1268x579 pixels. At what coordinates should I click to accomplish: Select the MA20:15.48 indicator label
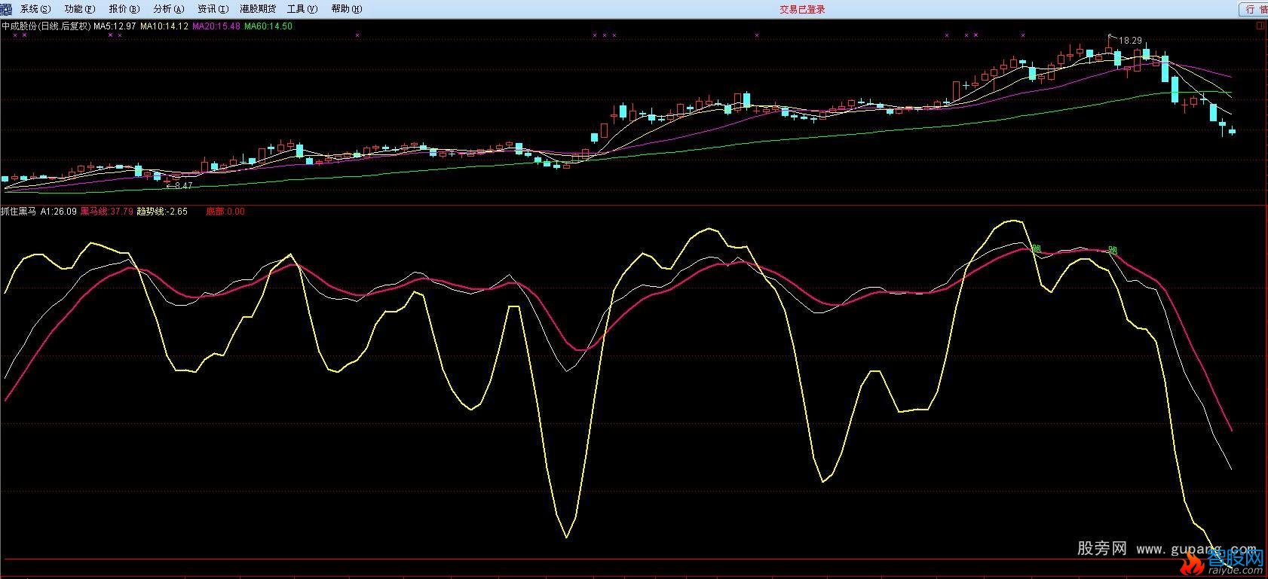216,26
